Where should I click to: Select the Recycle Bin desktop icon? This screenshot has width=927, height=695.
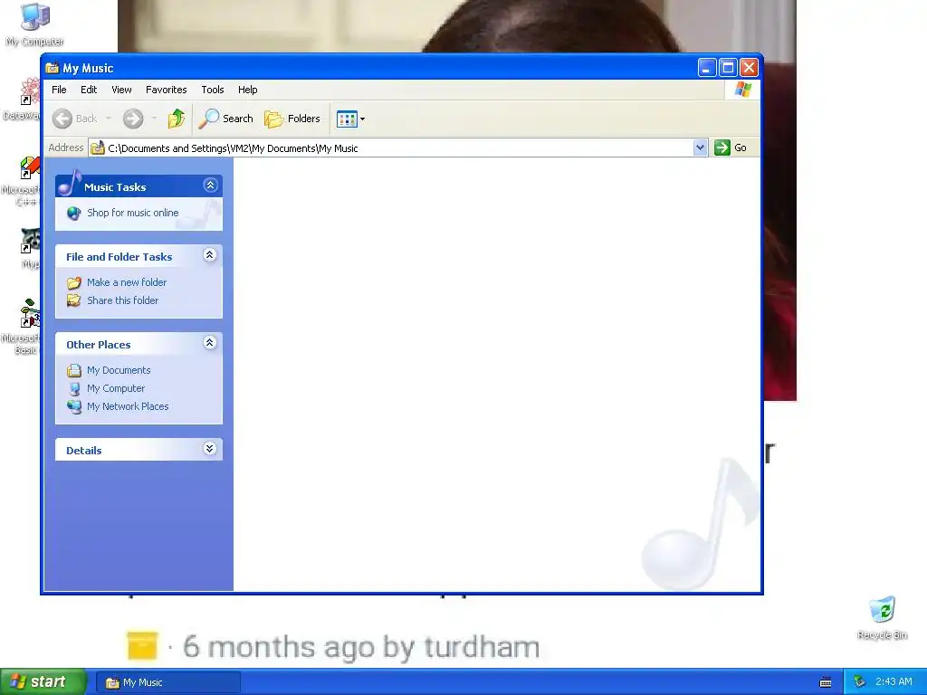coord(882,618)
